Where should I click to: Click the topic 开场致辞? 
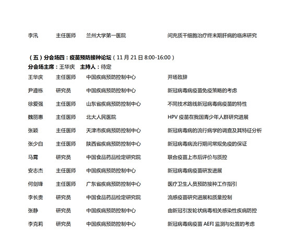178,77
